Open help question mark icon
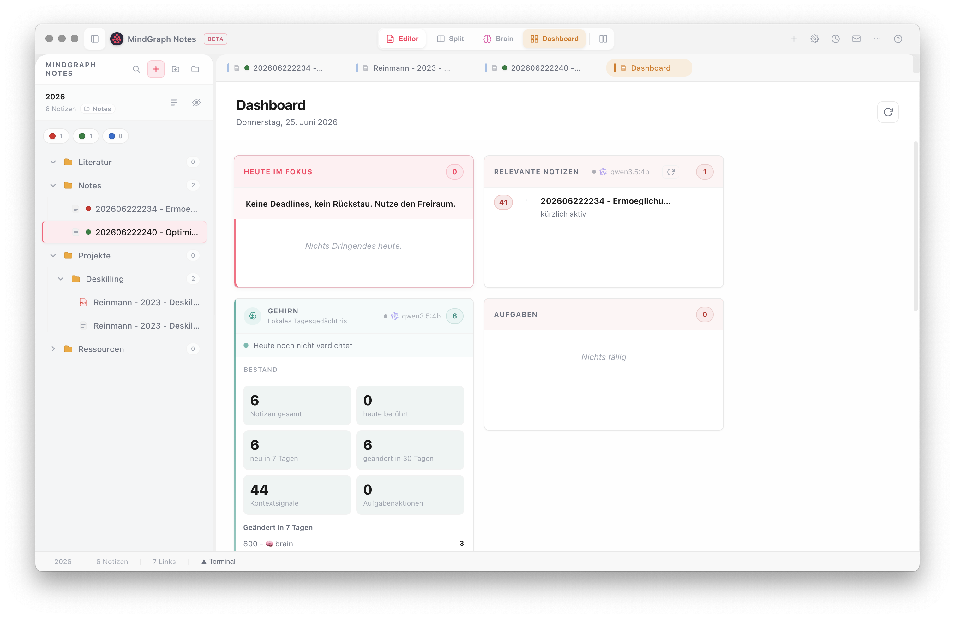 (x=898, y=39)
